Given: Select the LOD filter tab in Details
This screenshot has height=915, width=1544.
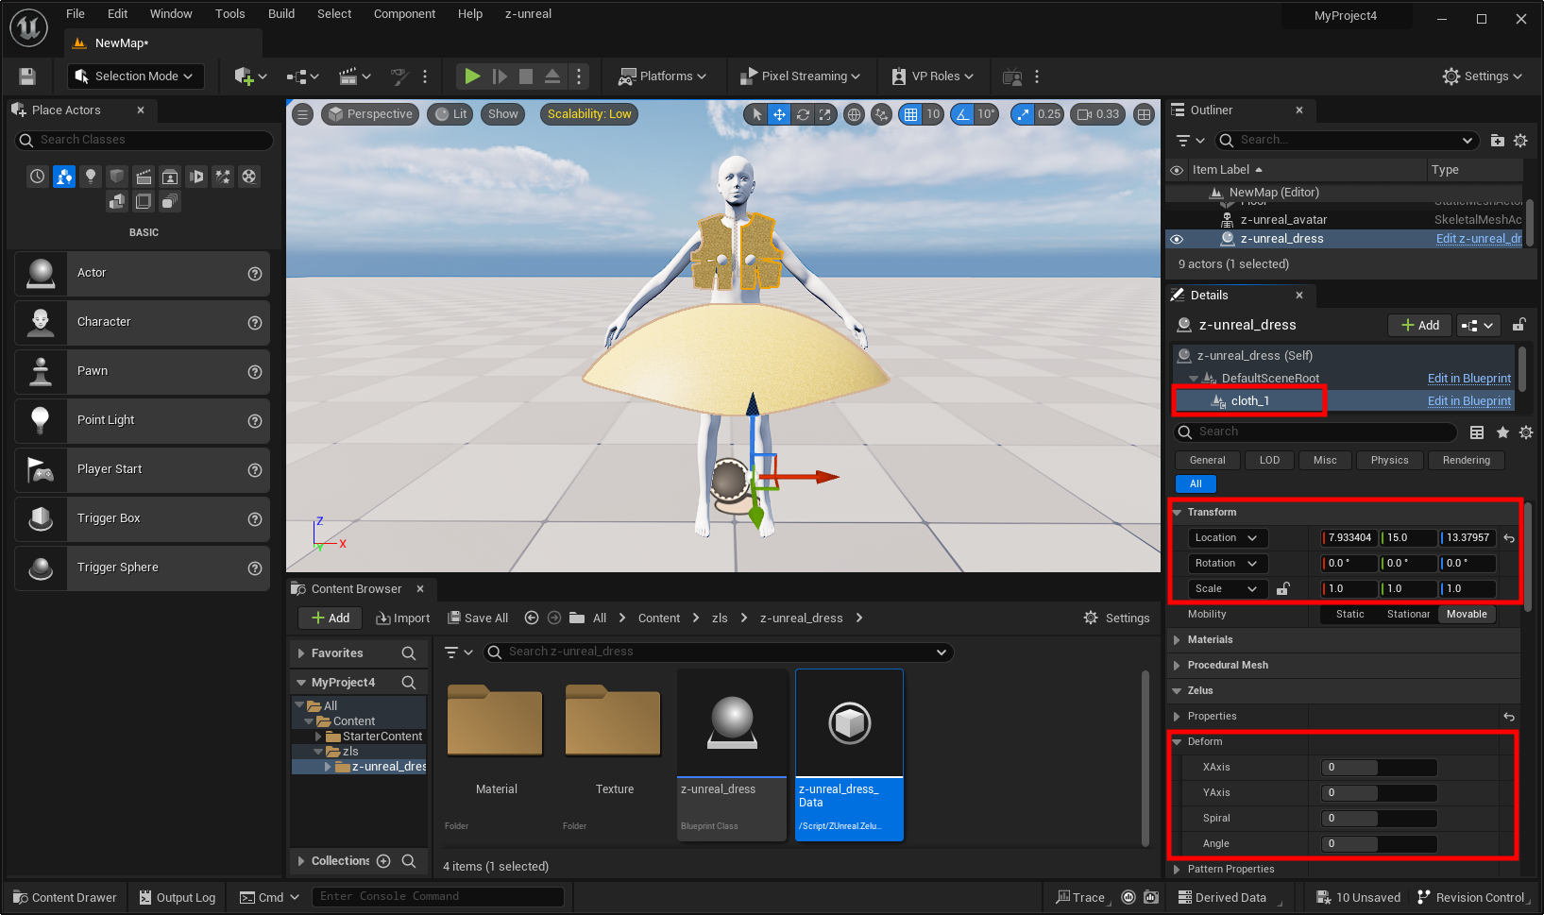Looking at the screenshot, I should [x=1269, y=461].
